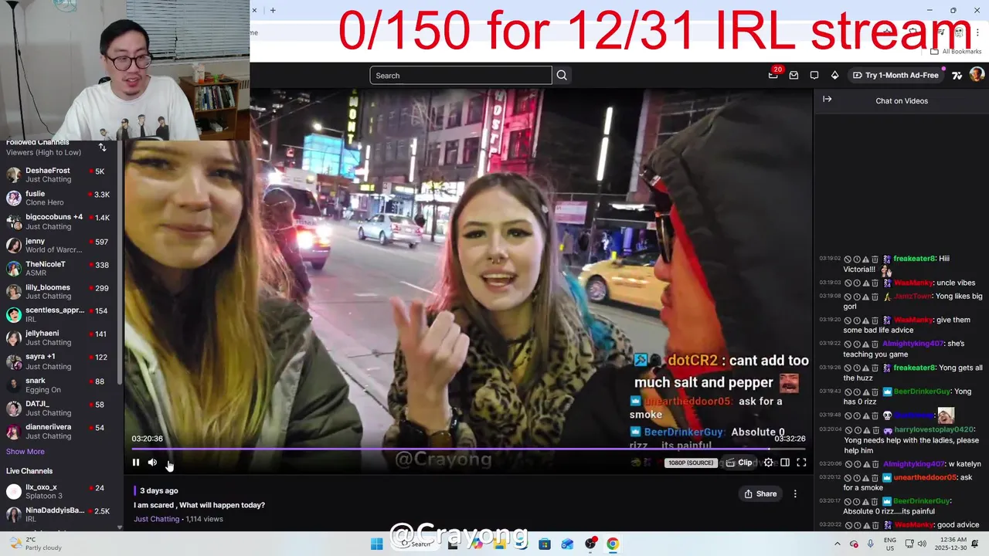Open the Twitch mail inbox icon
The image size is (989, 556).
point(794,76)
